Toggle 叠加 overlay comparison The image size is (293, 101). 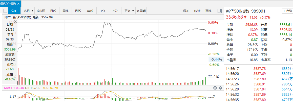[186, 11]
